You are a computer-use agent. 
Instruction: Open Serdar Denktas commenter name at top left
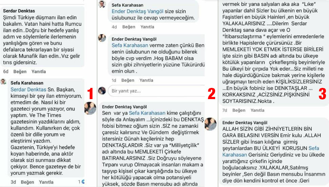(x=19, y=11)
